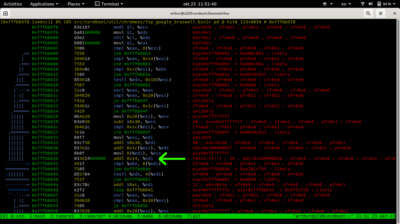Select tmux window 2:radare2

pos(62,216)
